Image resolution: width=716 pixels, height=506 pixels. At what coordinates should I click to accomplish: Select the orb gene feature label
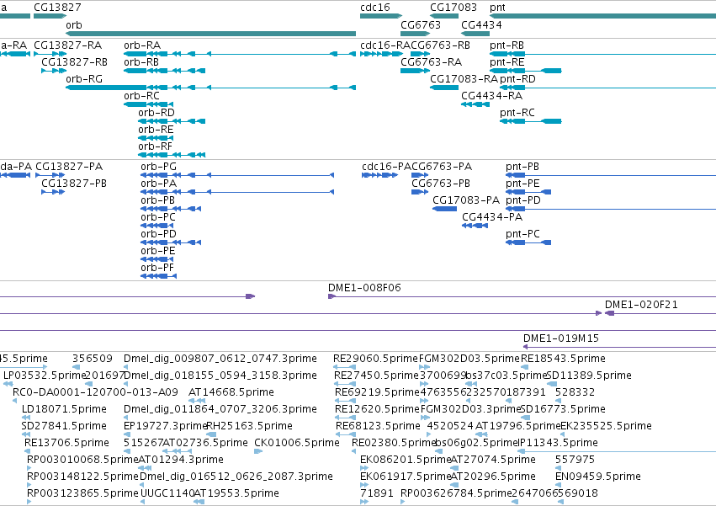point(74,24)
